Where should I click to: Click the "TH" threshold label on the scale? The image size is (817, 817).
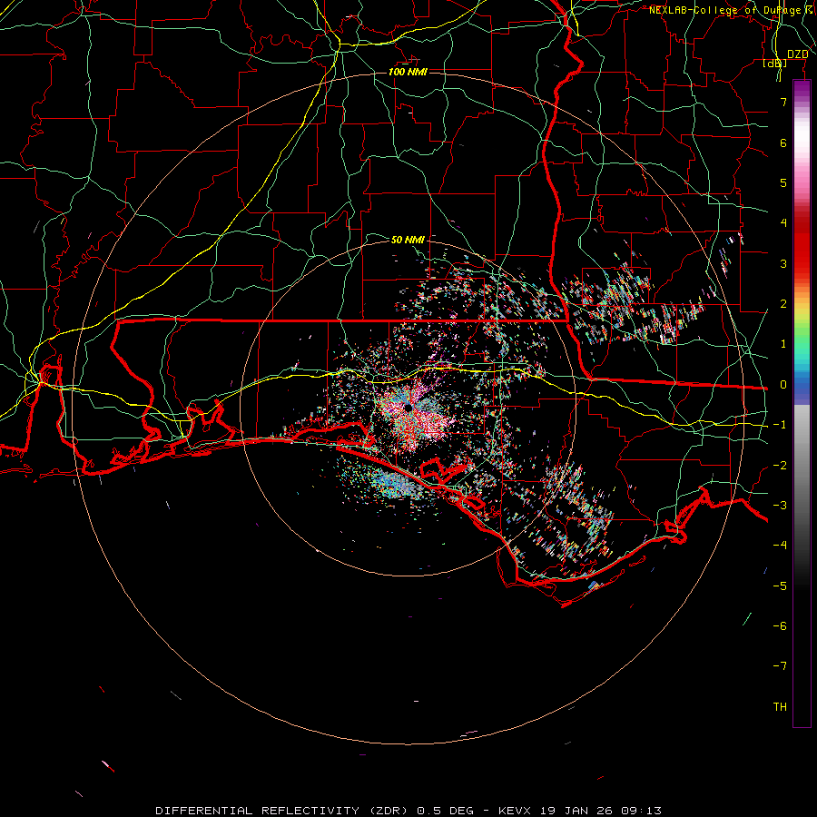780,707
